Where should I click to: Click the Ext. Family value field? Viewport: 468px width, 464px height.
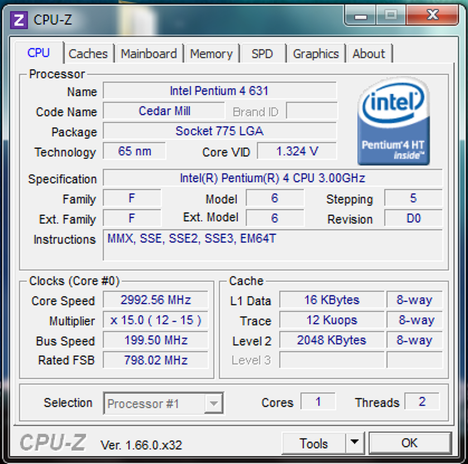tap(132, 218)
